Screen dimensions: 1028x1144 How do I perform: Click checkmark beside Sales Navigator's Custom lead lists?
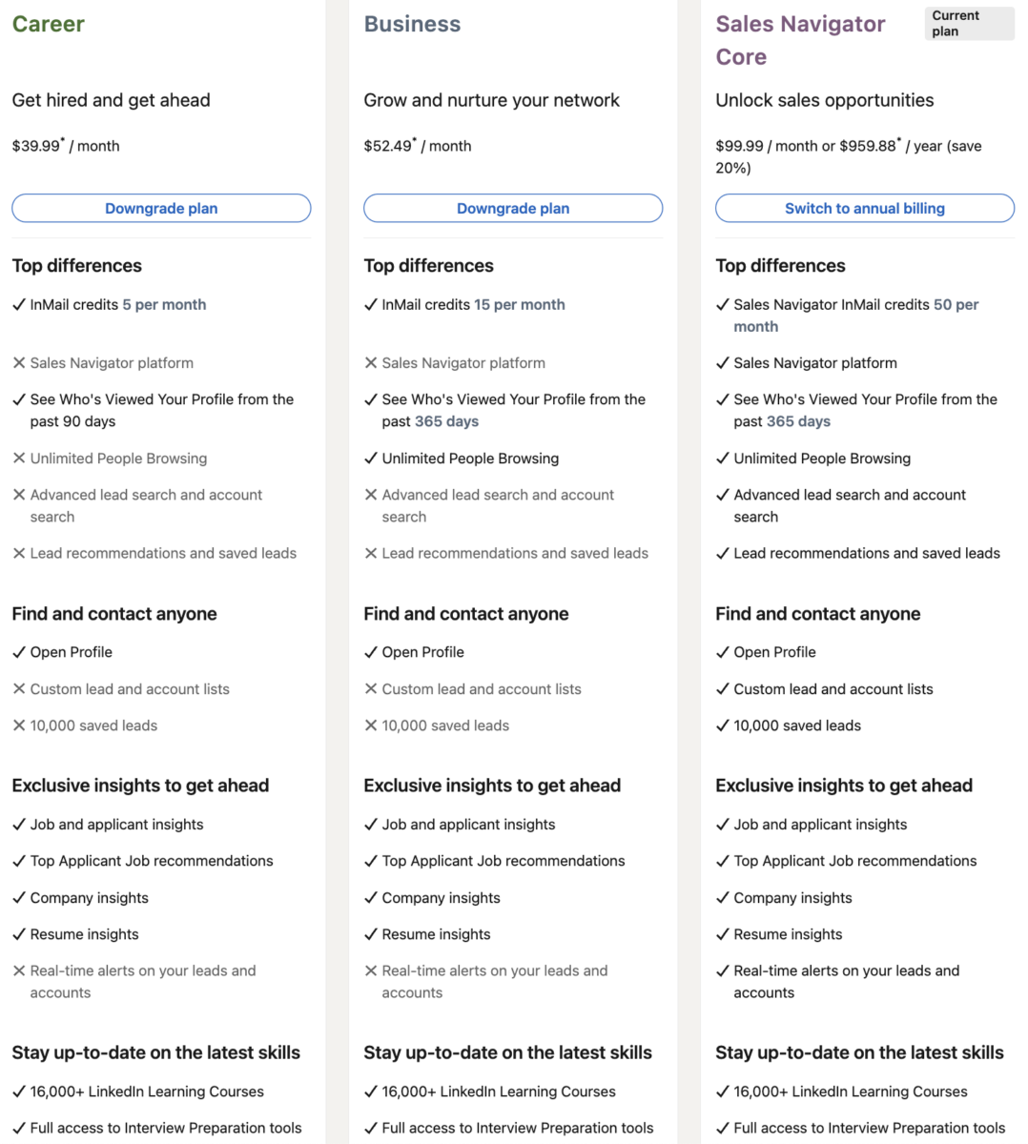(x=723, y=689)
